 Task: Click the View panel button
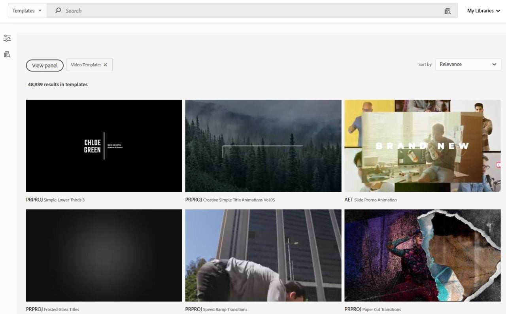coord(45,66)
